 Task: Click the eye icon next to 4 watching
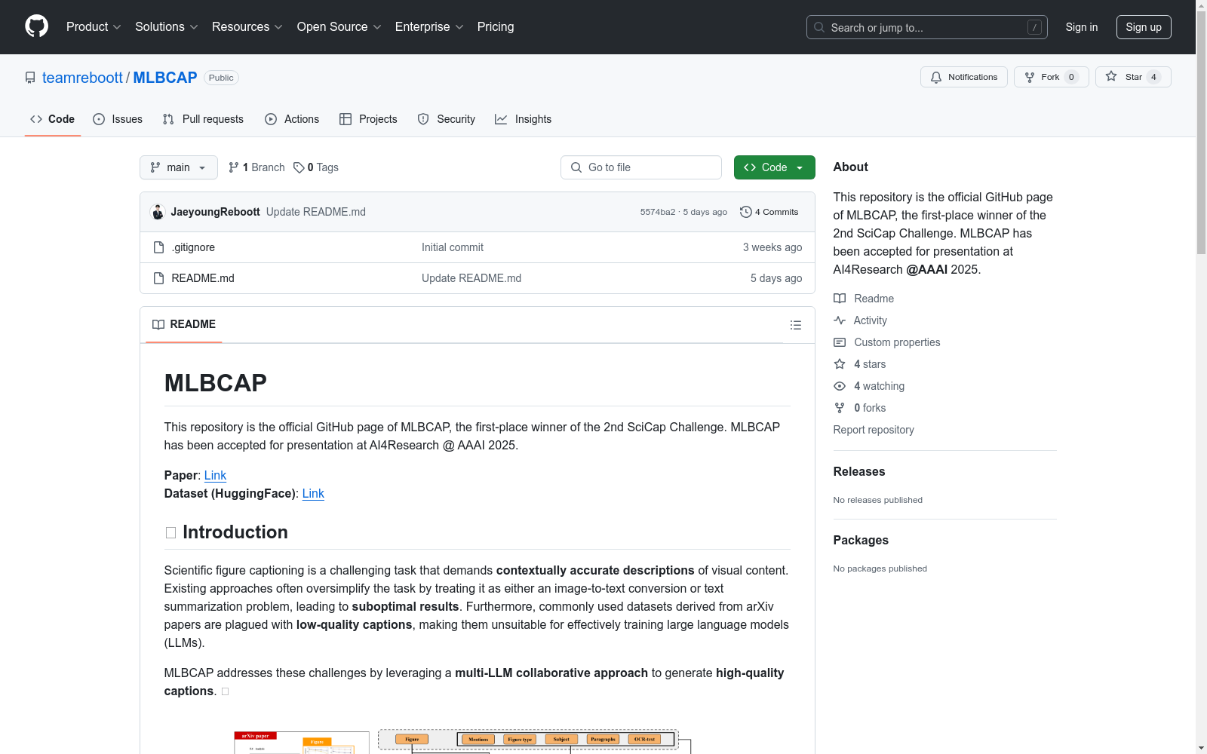839,385
